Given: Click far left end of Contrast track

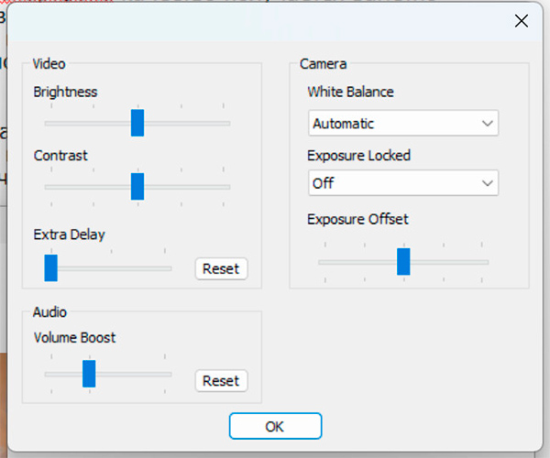Looking at the screenshot, I should coord(47,186).
